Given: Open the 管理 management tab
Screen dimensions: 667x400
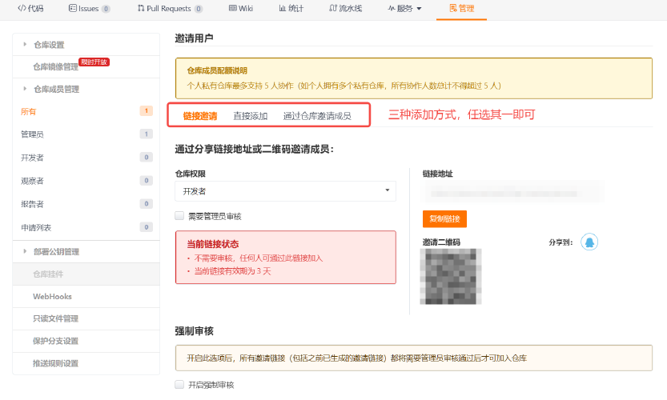Looking at the screenshot, I should tap(461, 9).
